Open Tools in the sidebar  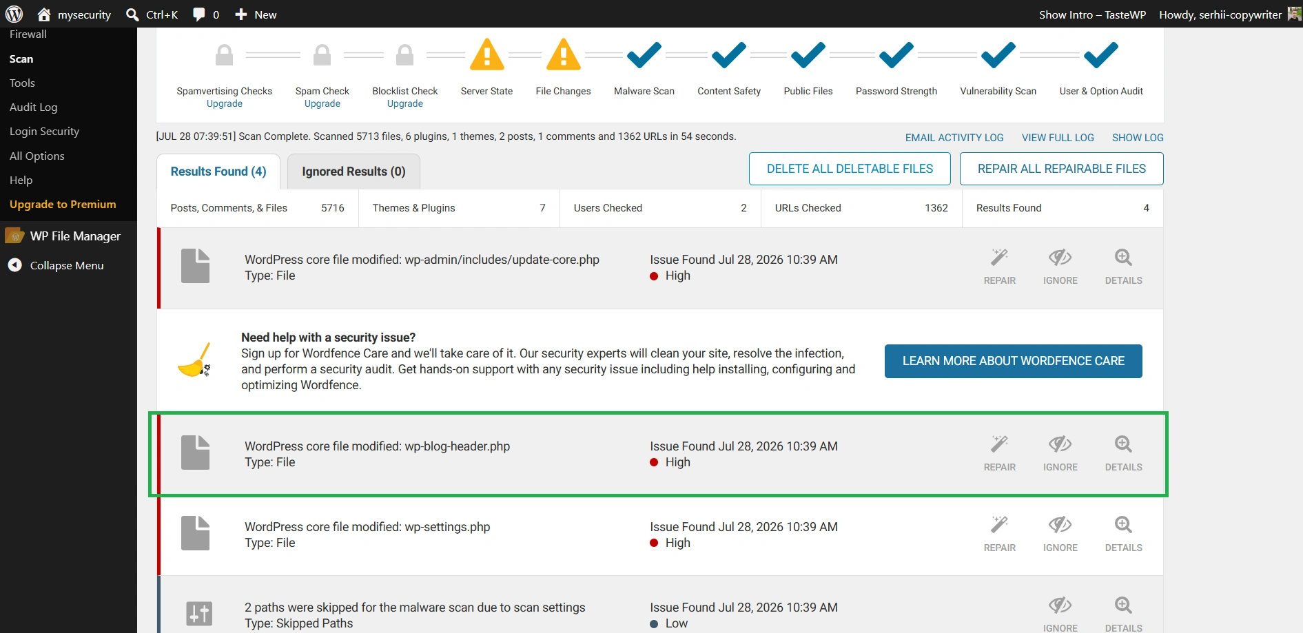22,83
